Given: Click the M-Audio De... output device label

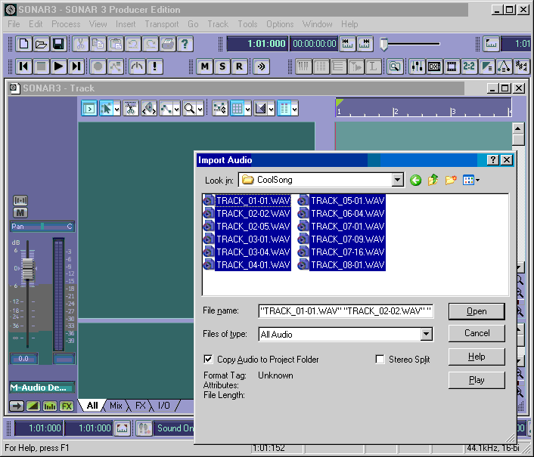Looking at the screenshot, I should pyautogui.click(x=42, y=388).
